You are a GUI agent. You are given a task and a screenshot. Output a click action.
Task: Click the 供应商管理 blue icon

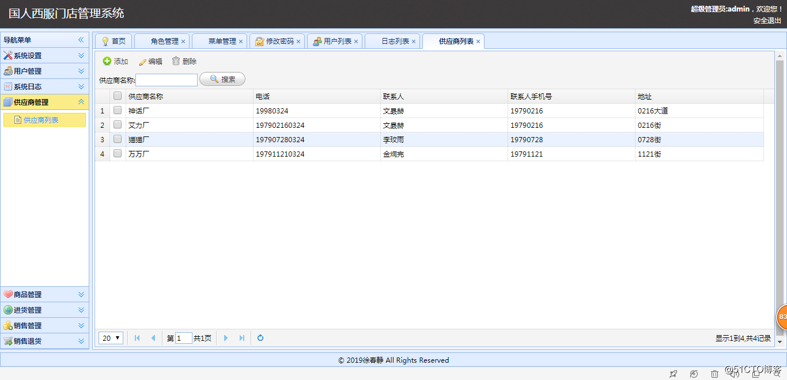point(8,102)
